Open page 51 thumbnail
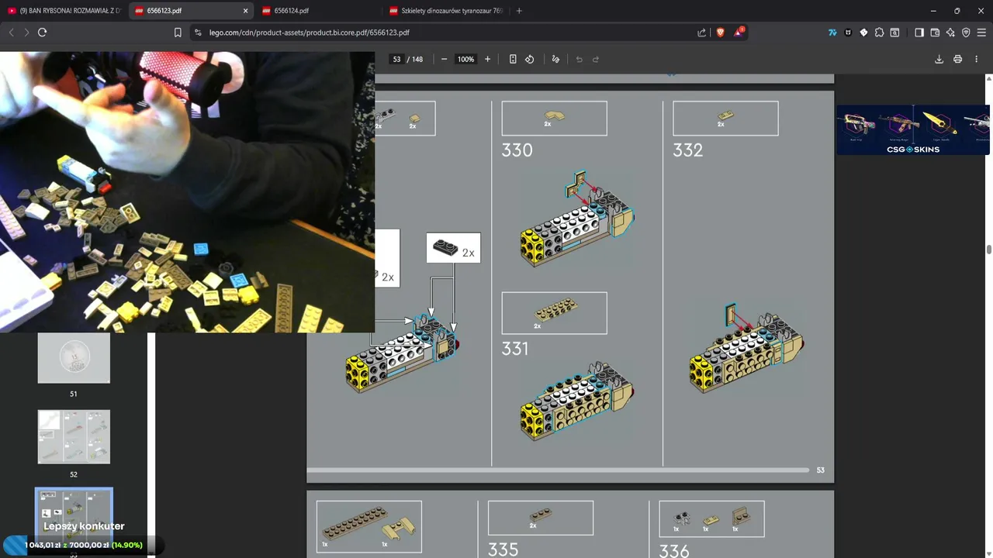 click(x=74, y=358)
